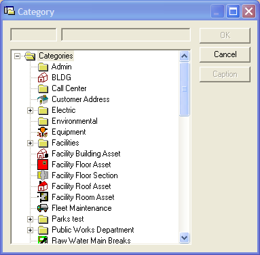
Task: Click the short category code field
Action: click(33, 35)
